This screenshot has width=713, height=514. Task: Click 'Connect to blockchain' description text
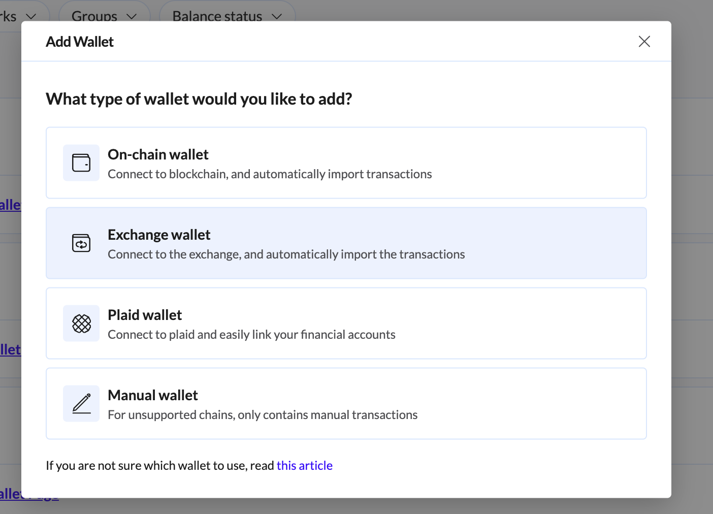coord(270,174)
